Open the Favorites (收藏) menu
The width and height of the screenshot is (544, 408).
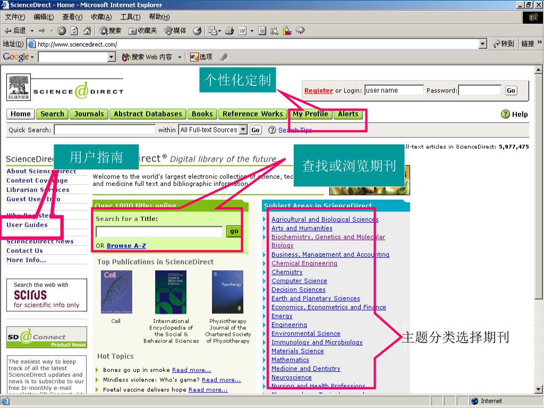(101, 17)
